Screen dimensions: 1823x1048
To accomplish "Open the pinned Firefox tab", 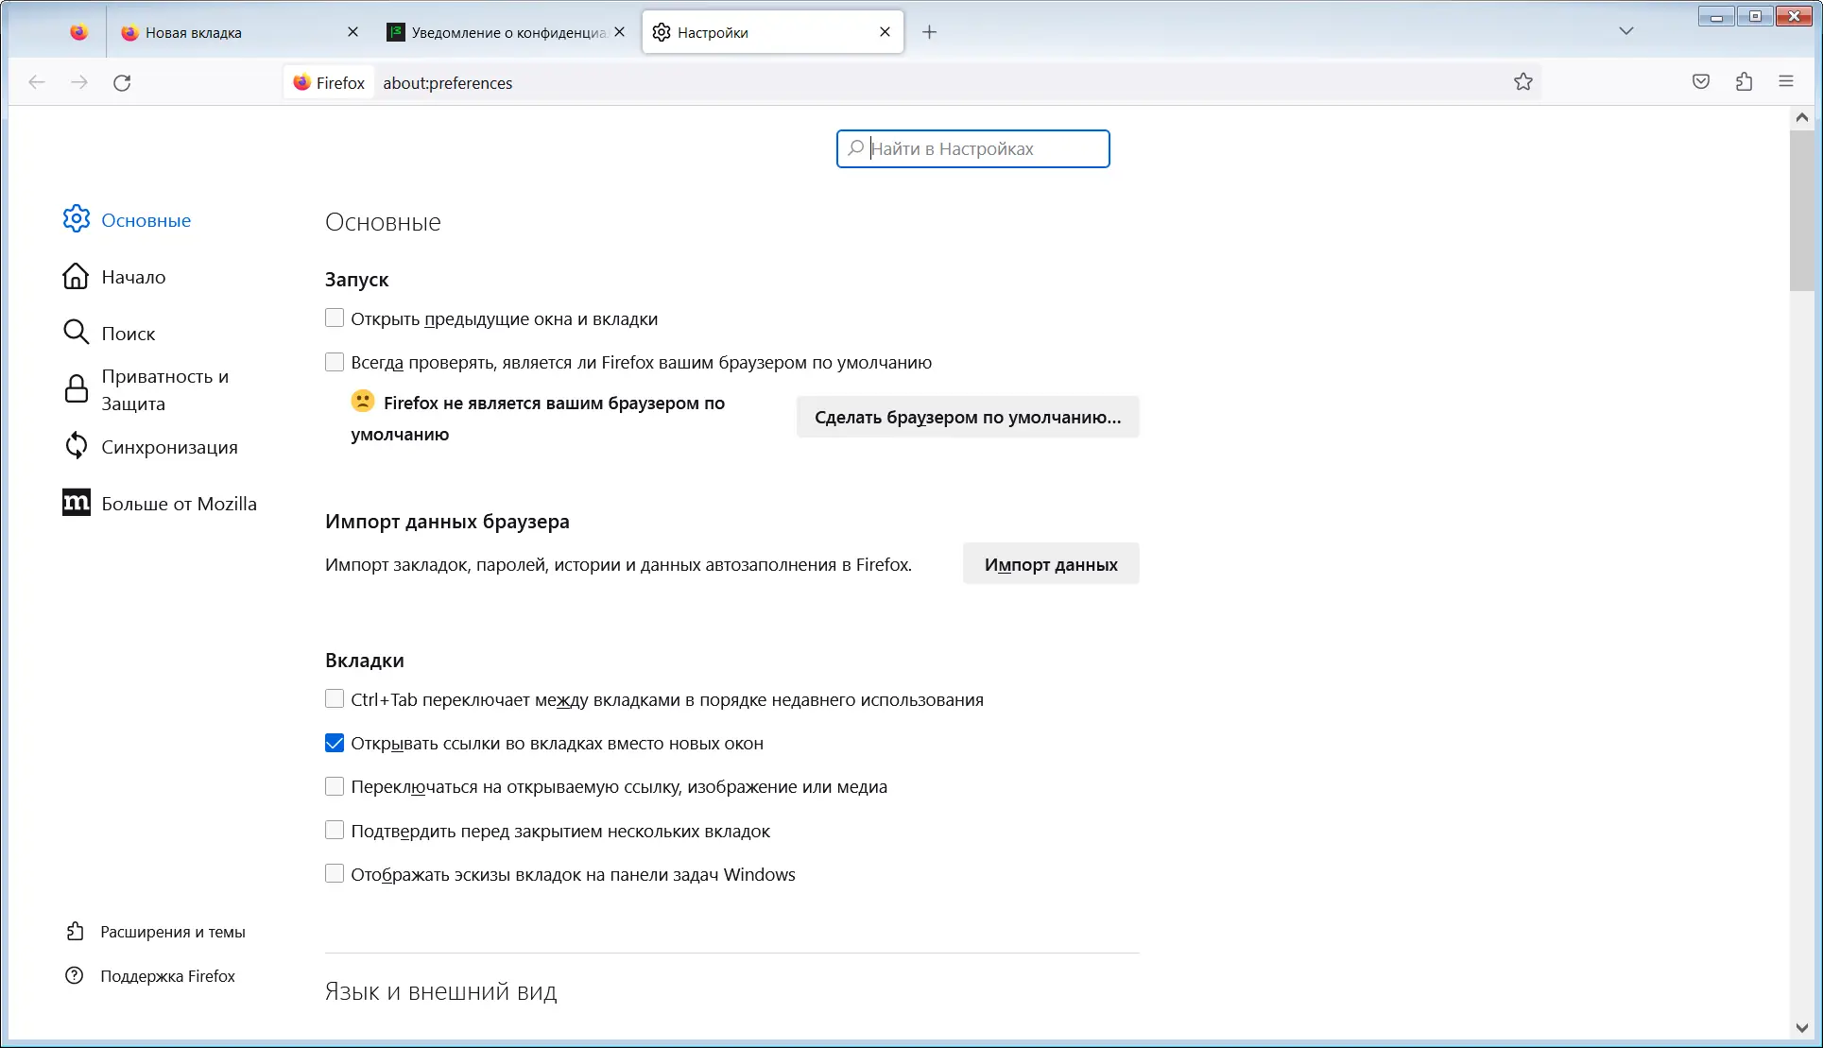I will [x=78, y=32].
